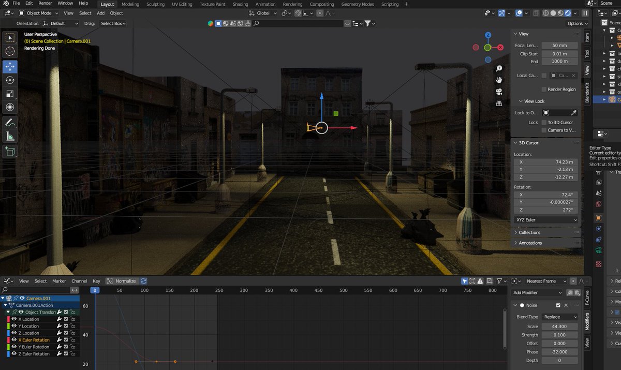The height and width of the screenshot is (370, 621).
Task: Open the XYZ Euler rotation mode dropdown
Action: coord(546,220)
